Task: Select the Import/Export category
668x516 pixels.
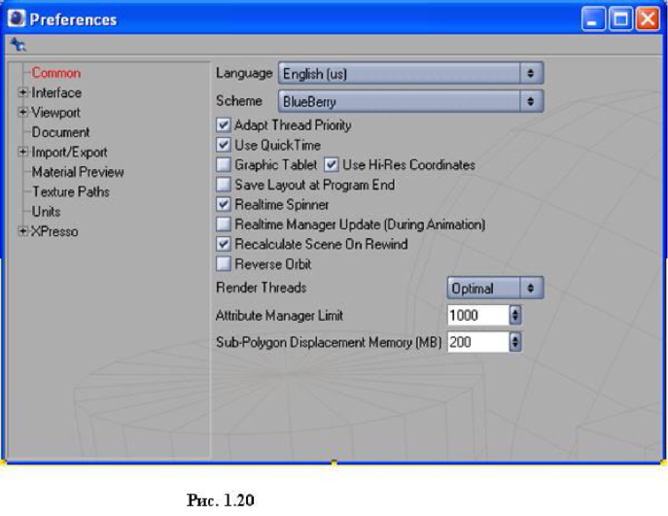Action: [x=69, y=152]
